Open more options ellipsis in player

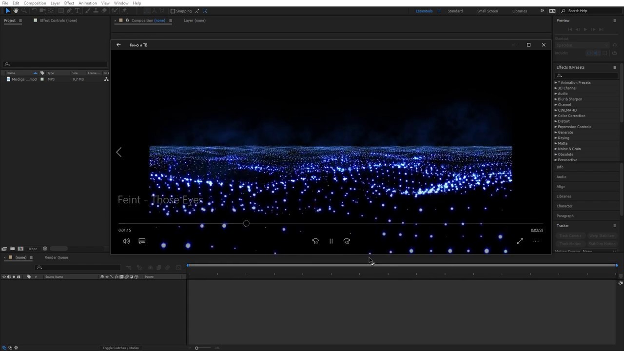pyautogui.click(x=535, y=241)
